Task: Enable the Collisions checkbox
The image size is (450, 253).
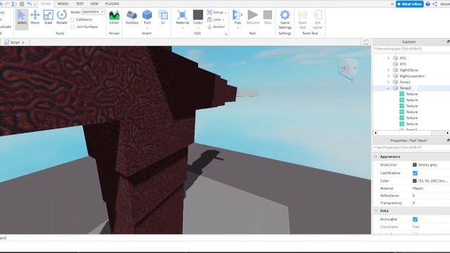Action: click(x=72, y=20)
